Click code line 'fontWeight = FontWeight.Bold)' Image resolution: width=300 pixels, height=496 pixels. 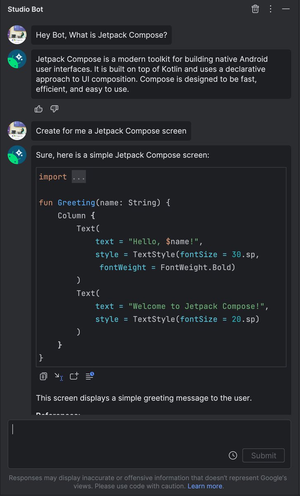coord(167,267)
